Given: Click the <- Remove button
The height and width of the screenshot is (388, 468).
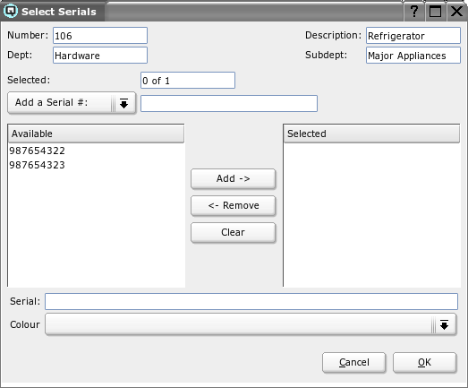Looking at the screenshot, I should 233,206.
